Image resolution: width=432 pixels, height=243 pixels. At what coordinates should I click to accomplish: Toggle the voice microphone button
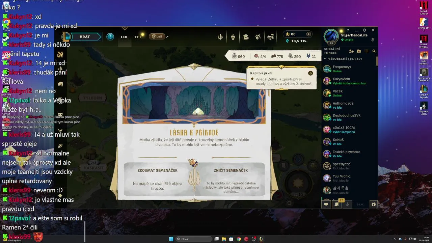(x=347, y=204)
